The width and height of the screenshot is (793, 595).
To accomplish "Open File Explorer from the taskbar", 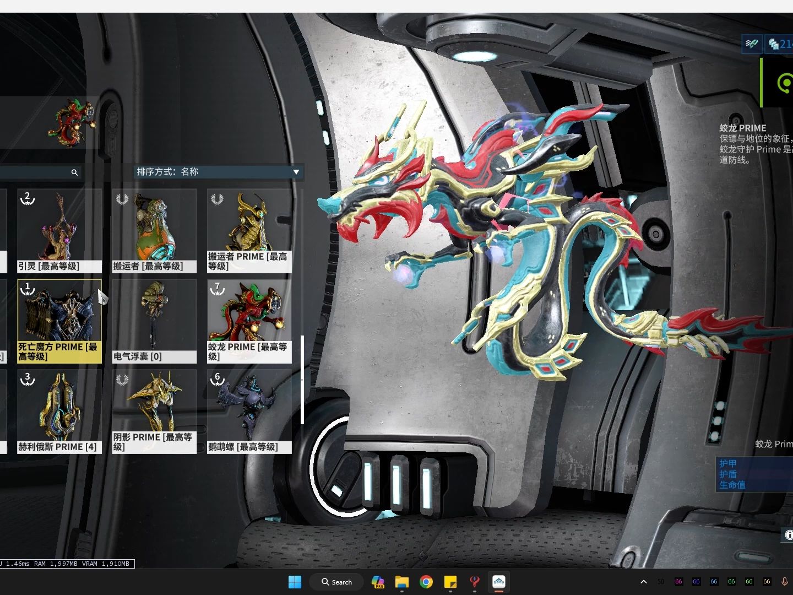I will [x=402, y=582].
